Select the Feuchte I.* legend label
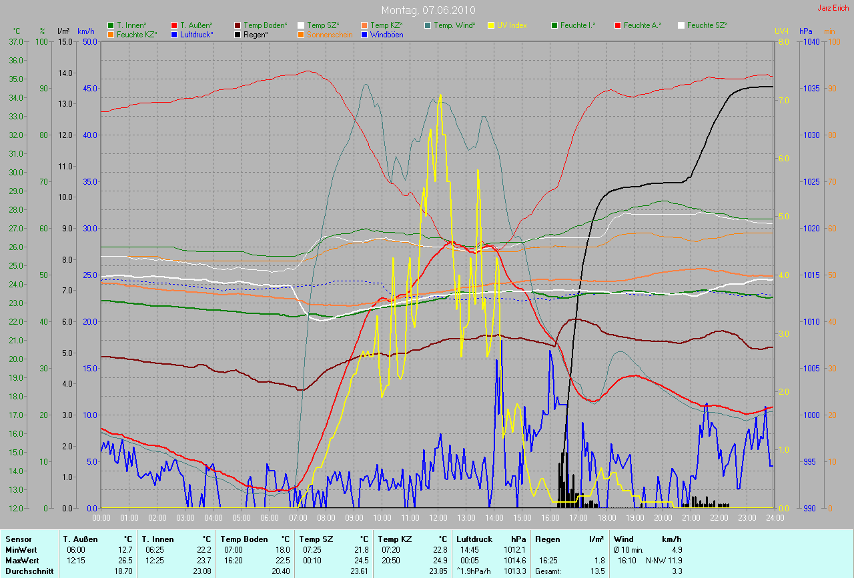 pos(578,25)
